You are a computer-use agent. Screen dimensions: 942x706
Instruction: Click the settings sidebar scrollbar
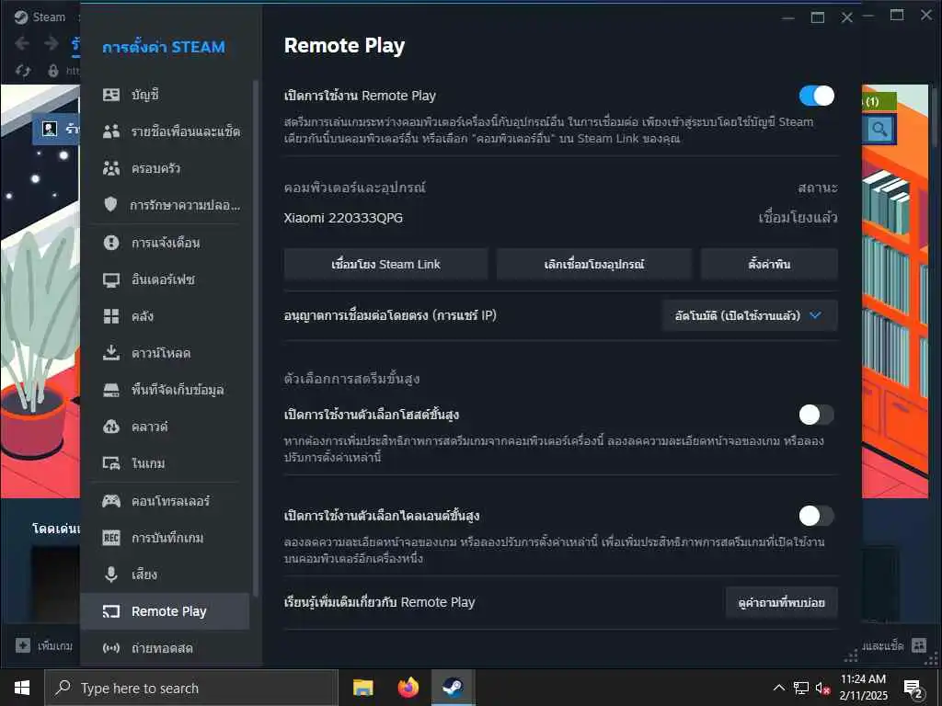[x=256, y=337]
